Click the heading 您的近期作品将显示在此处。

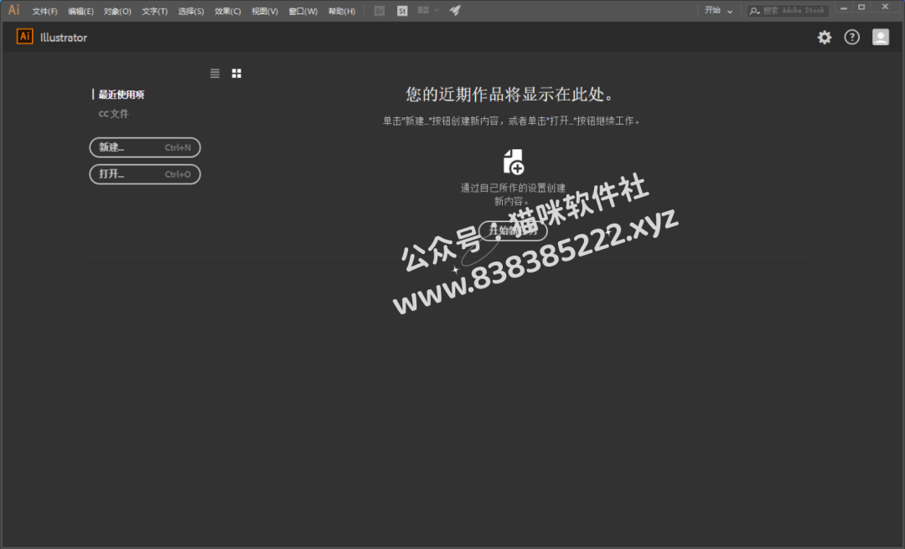pos(510,94)
